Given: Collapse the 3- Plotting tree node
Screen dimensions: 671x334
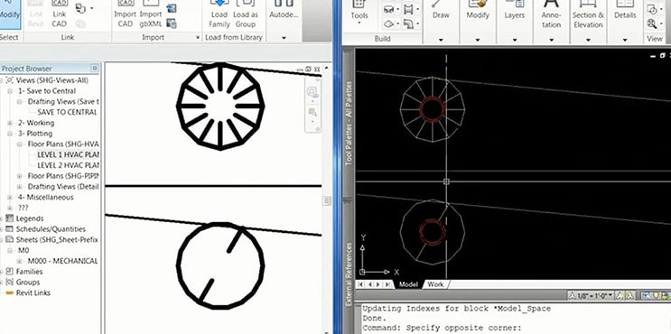Looking at the screenshot, I should click(x=10, y=134).
